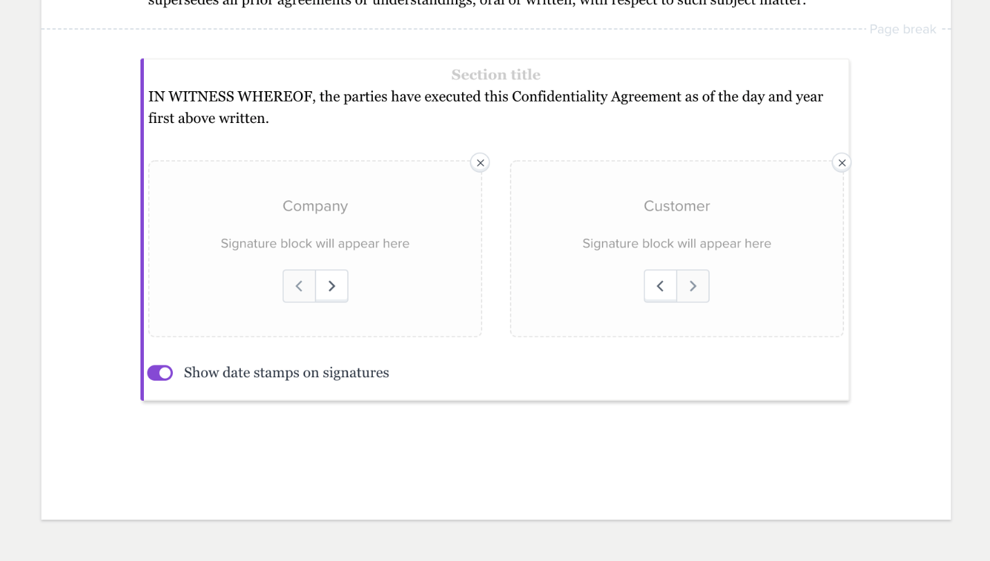Click the "first above written." text line

[x=208, y=118]
